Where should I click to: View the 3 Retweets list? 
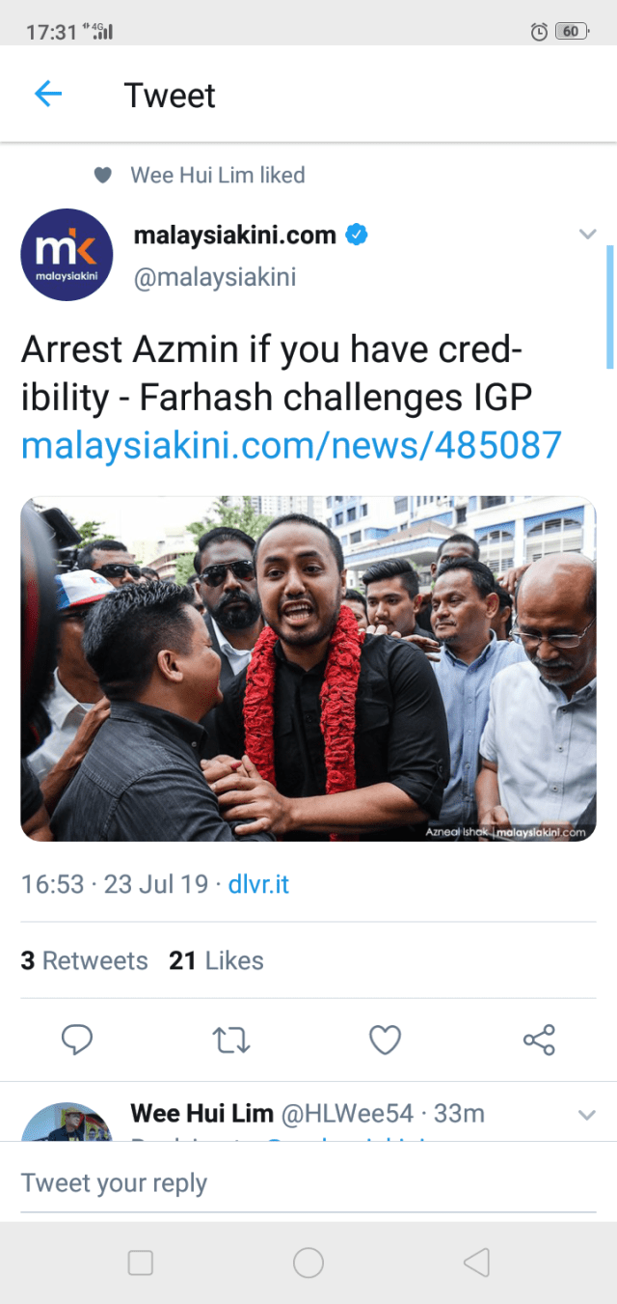point(84,960)
